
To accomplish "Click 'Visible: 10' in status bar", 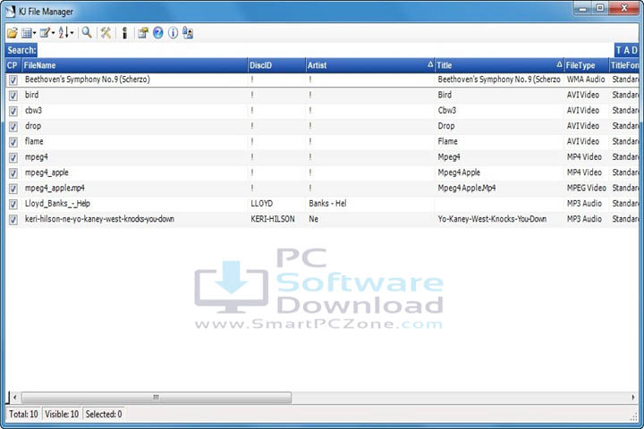I will coord(62,414).
